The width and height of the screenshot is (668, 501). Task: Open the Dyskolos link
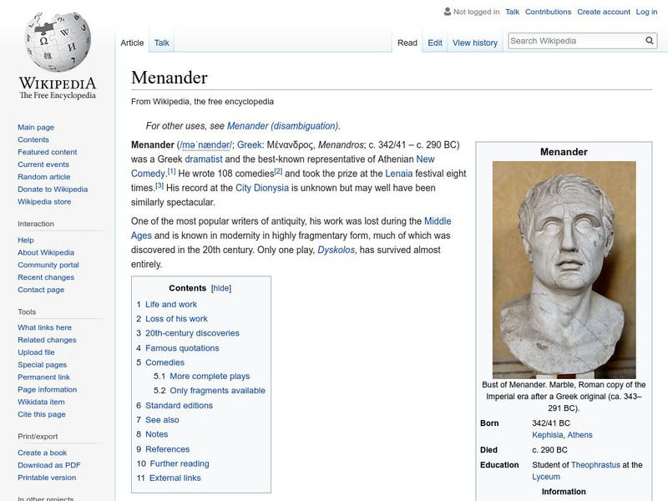[337, 250]
